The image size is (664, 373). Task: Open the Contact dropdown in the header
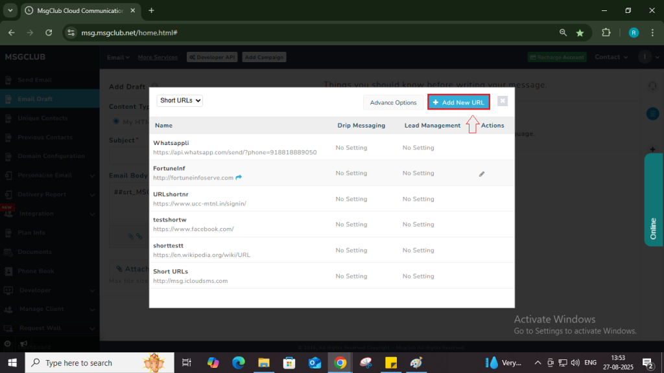[x=611, y=57]
